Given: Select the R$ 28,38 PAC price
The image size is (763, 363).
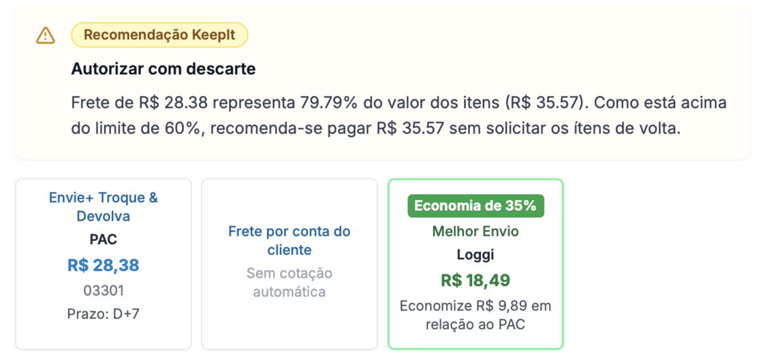Looking at the screenshot, I should (x=104, y=265).
